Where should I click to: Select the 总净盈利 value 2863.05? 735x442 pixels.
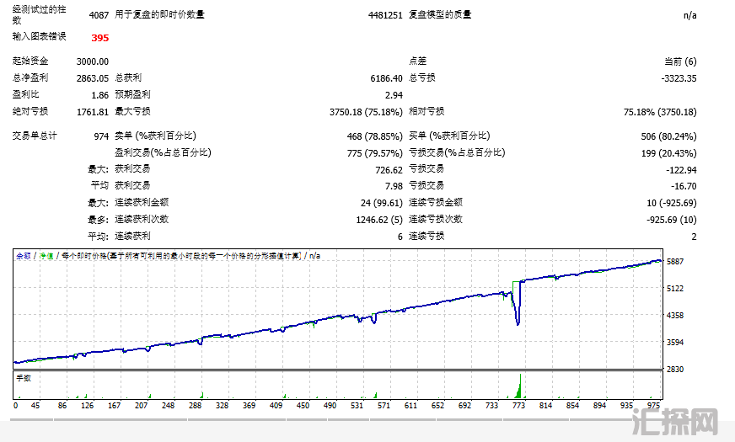tap(92, 78)
